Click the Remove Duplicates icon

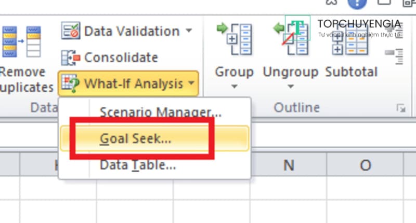pos(21,43)
